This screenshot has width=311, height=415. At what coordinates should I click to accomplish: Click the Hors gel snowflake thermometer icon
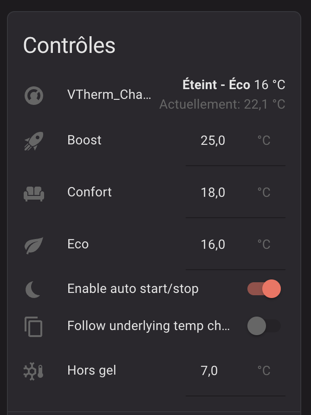[33, 371]
